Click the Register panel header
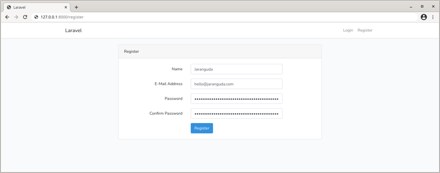This screenshot has width=440, height=173. (131, 51)
